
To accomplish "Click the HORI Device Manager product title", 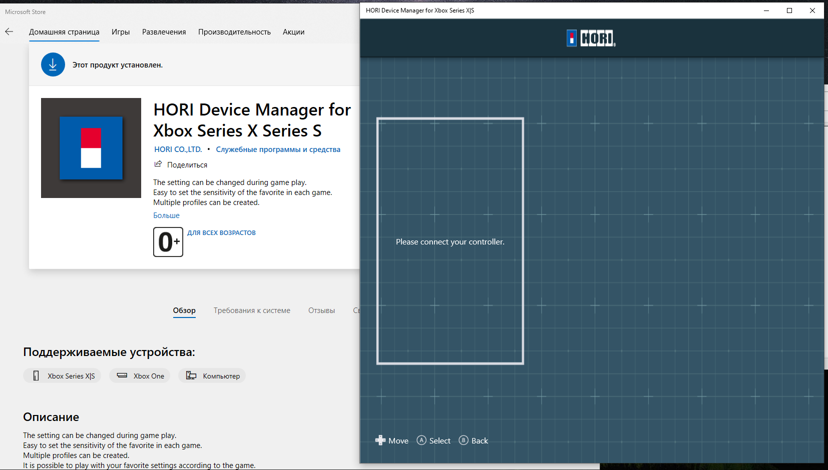I will coord(252,120).
